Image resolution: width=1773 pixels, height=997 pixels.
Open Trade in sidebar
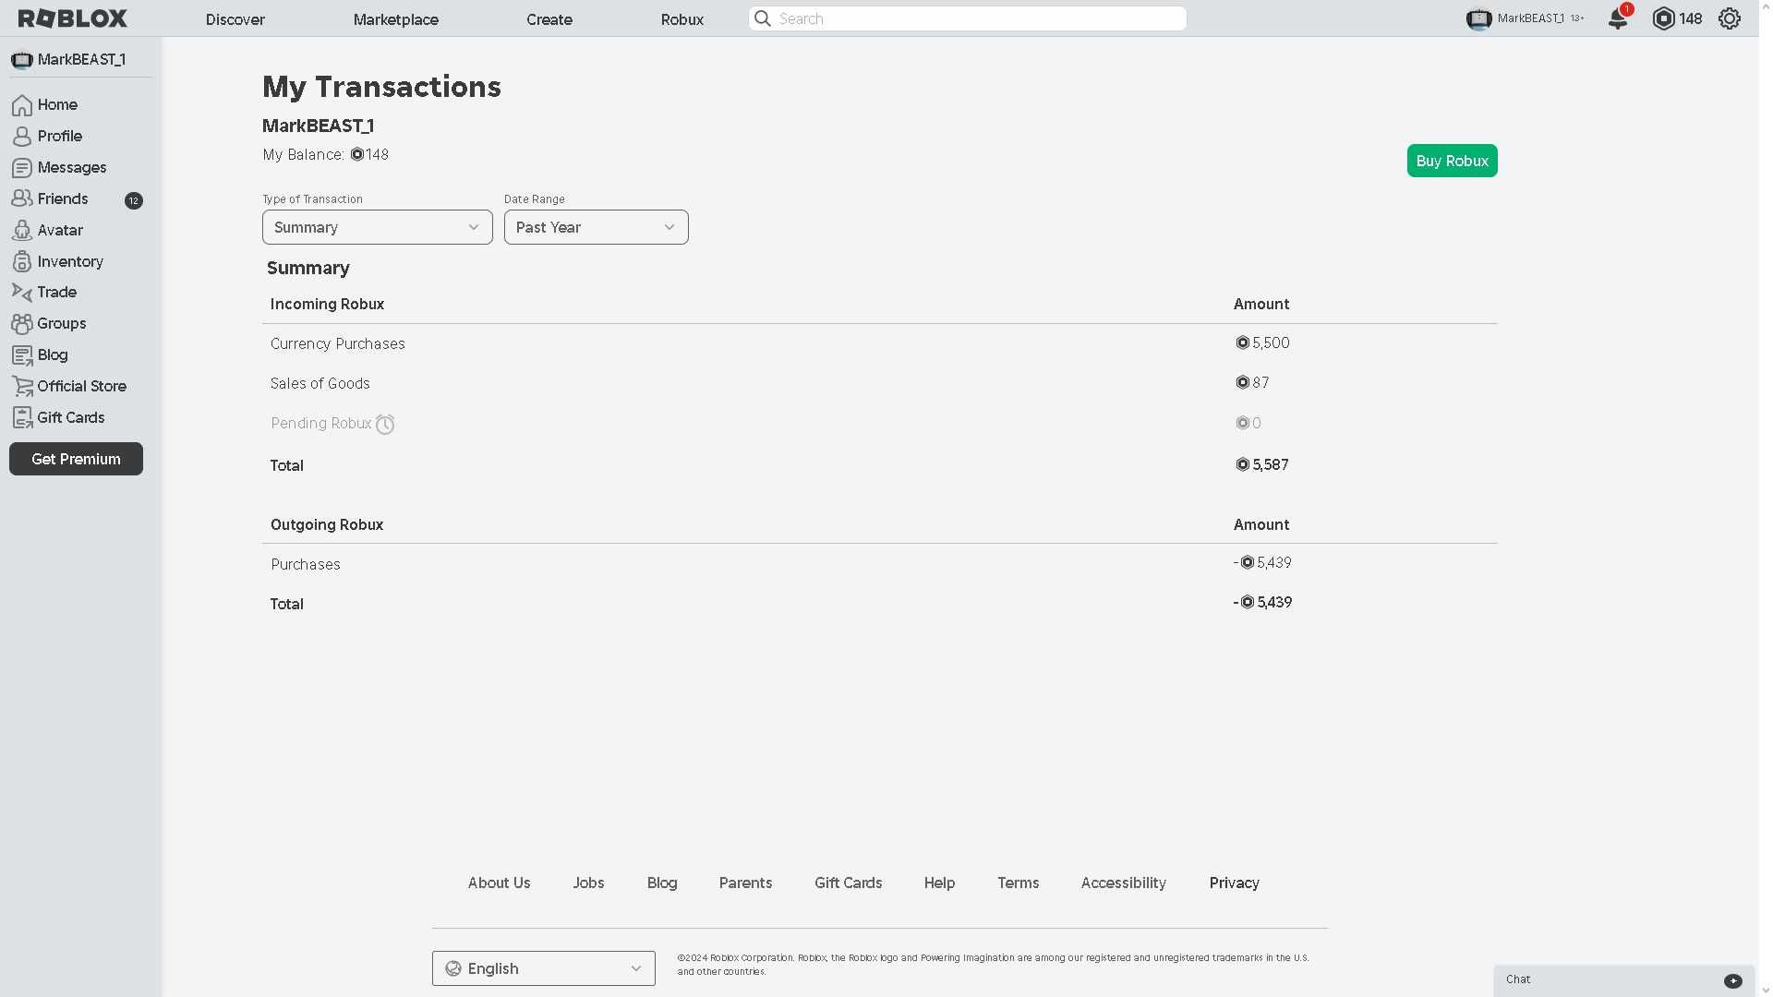click(57, 292)
